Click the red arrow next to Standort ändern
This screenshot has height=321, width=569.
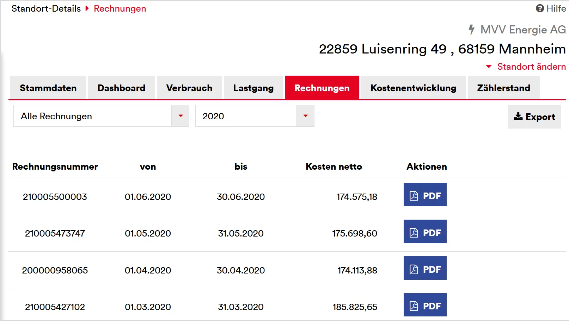pyautogui.click(x=489, y=67)
